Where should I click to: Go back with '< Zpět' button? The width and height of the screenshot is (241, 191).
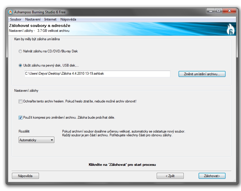(x=170, y=176)
